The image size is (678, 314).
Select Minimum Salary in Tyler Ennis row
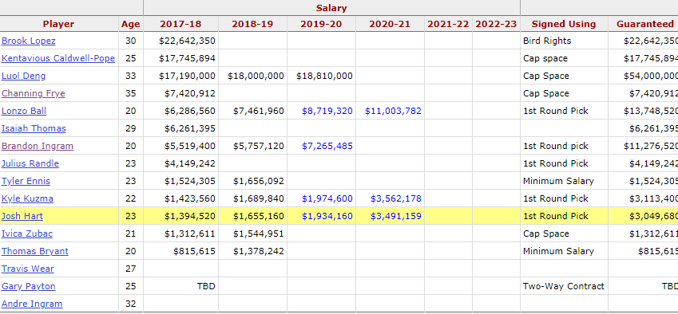558,181
